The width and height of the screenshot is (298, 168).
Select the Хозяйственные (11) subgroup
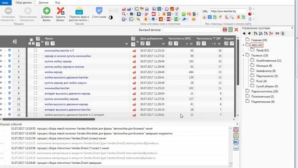[269, 61]
